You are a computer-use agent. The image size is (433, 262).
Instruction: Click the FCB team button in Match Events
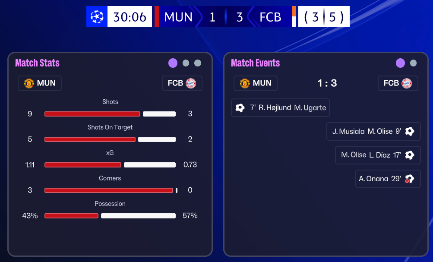pos(398,83)
